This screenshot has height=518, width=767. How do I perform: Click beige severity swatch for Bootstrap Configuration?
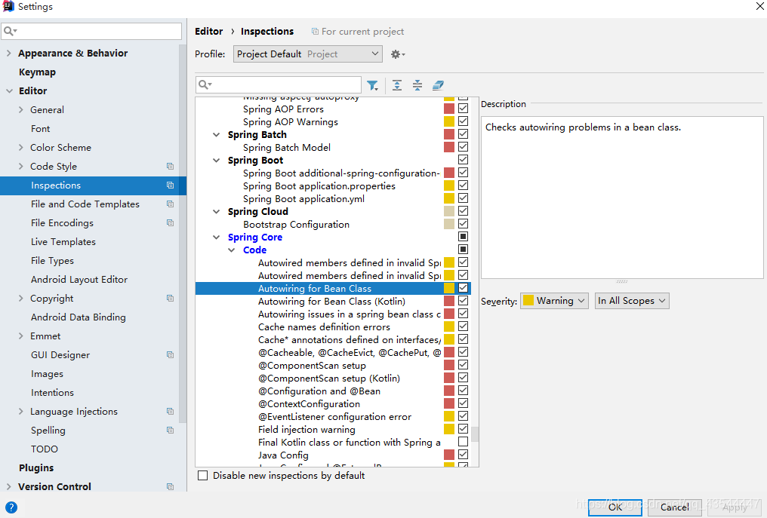[x=449, y=224]
